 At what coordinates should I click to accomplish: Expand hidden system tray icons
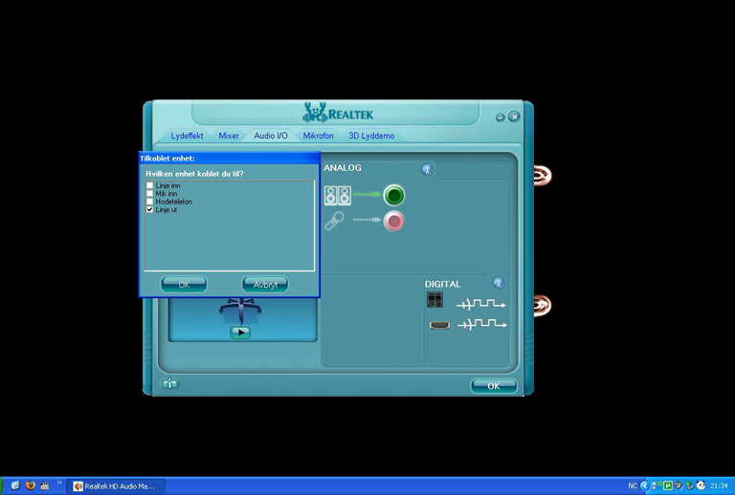644,486
